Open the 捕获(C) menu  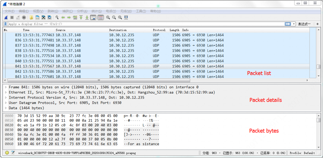pyautogui.click(x=68, y=11)
